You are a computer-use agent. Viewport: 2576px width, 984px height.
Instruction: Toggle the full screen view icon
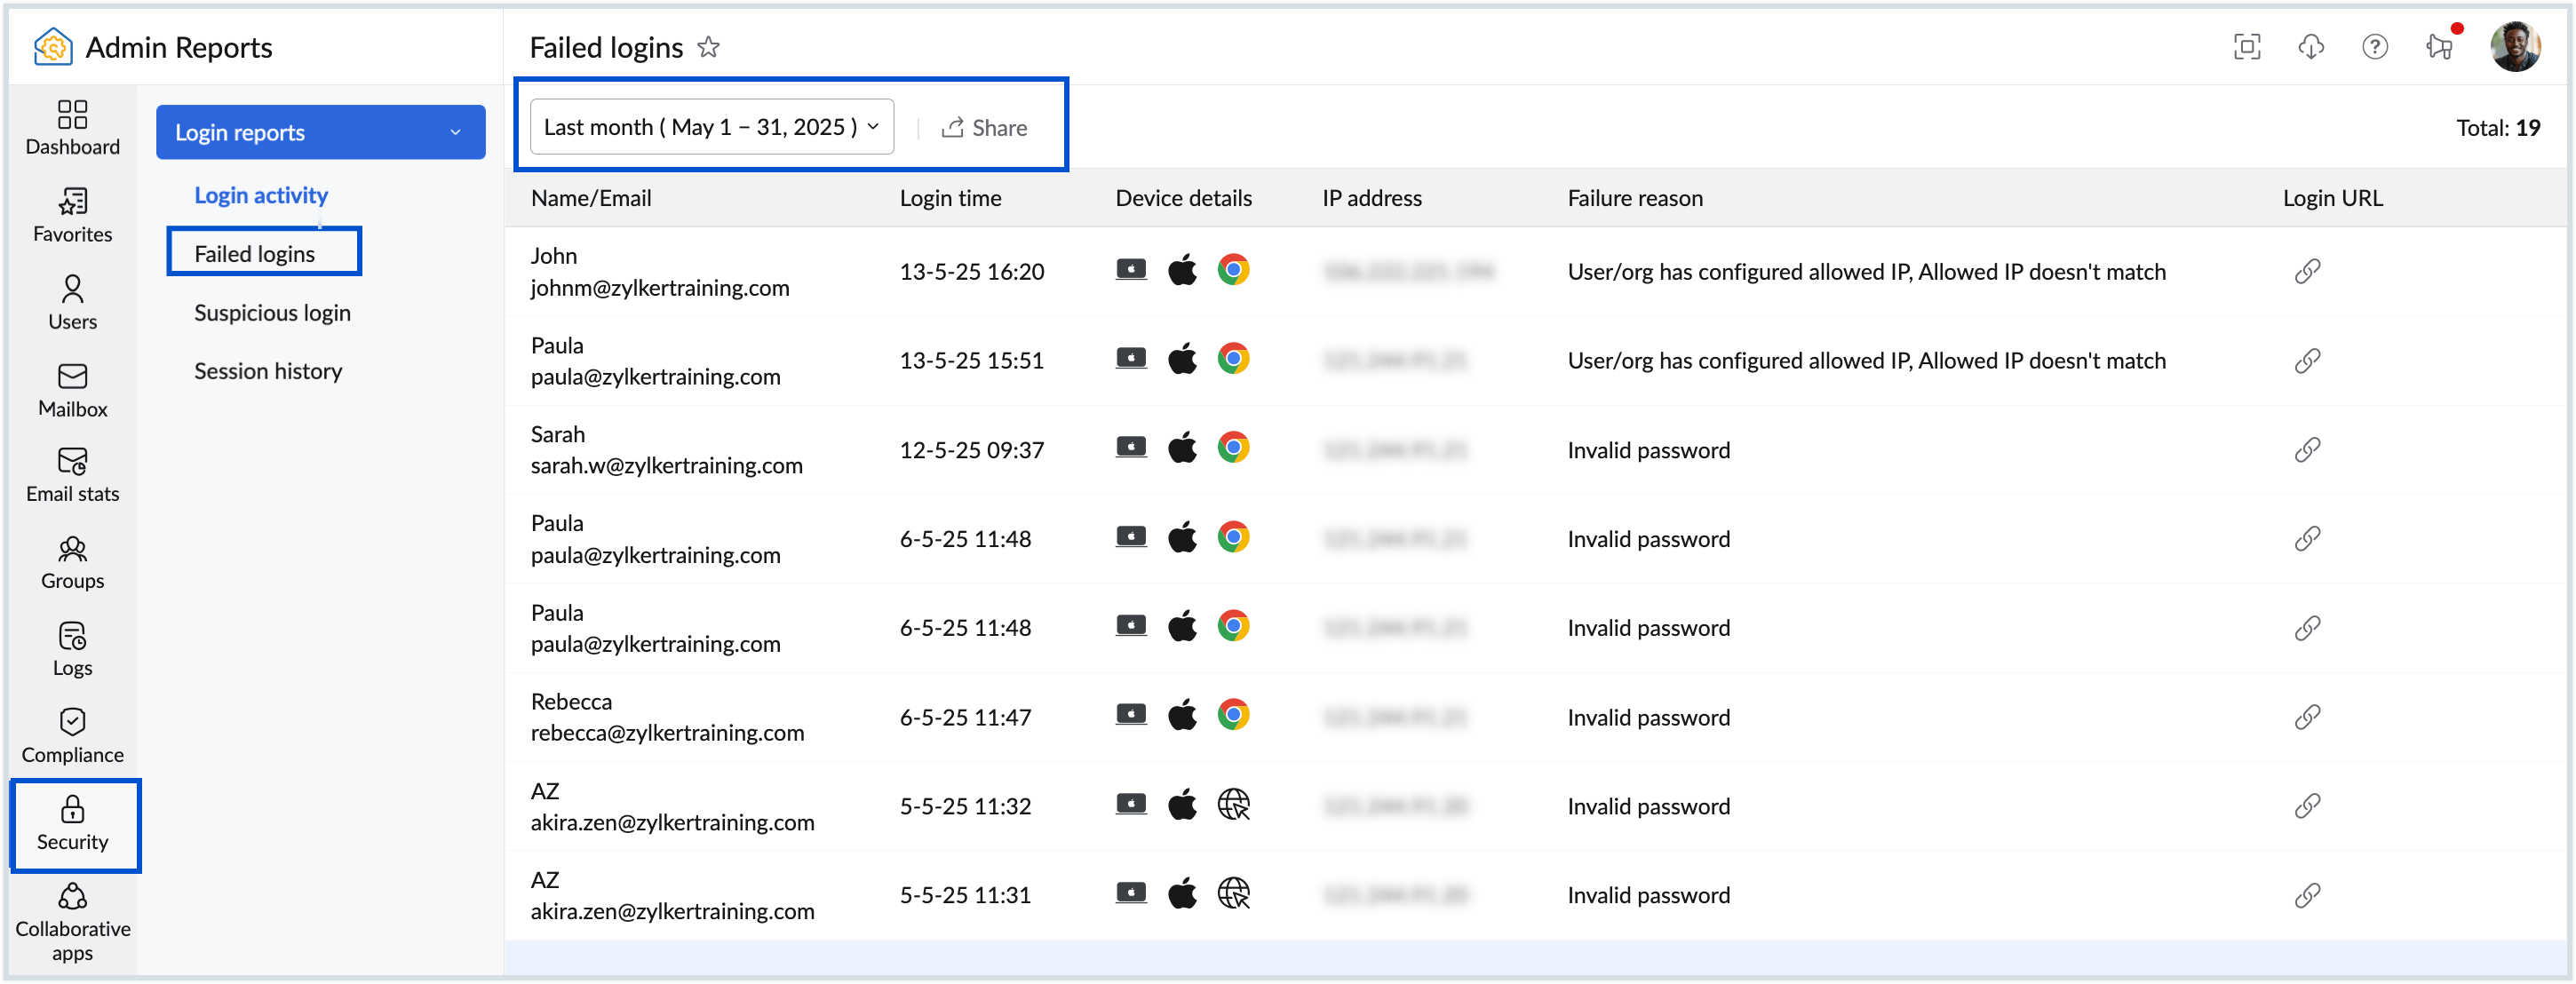pyautogui.click(x=2247, y=47)
